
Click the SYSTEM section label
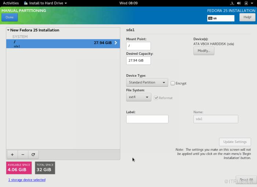tap(20, 37)
